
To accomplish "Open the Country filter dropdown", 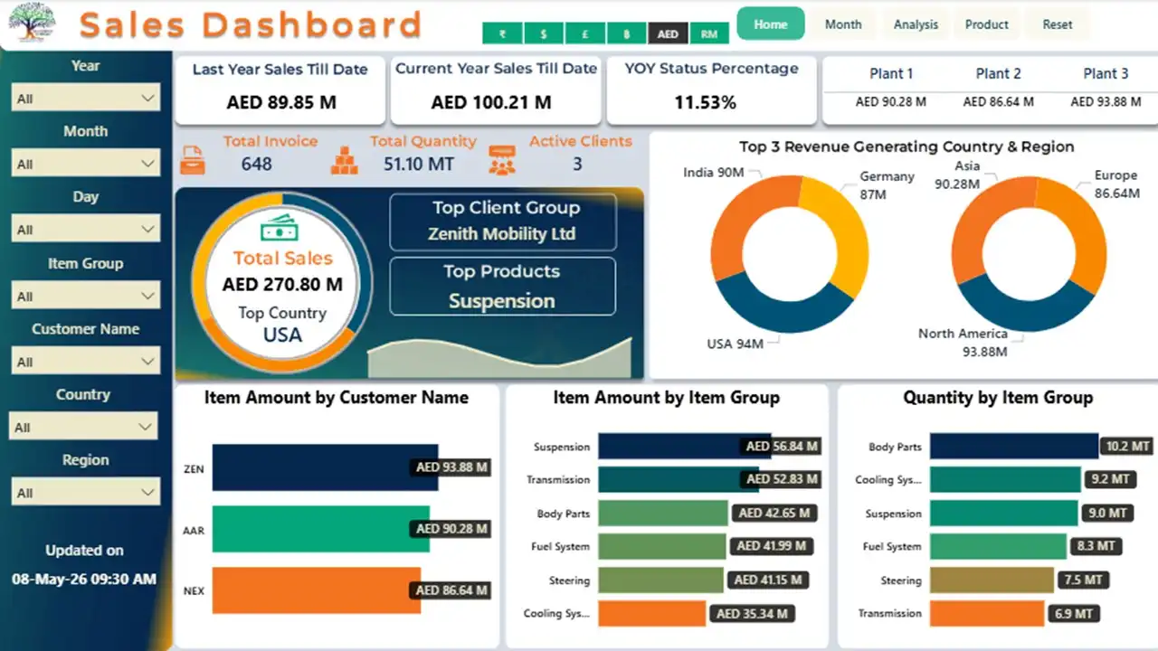I will pyautogui.click(x=83, y=427).
